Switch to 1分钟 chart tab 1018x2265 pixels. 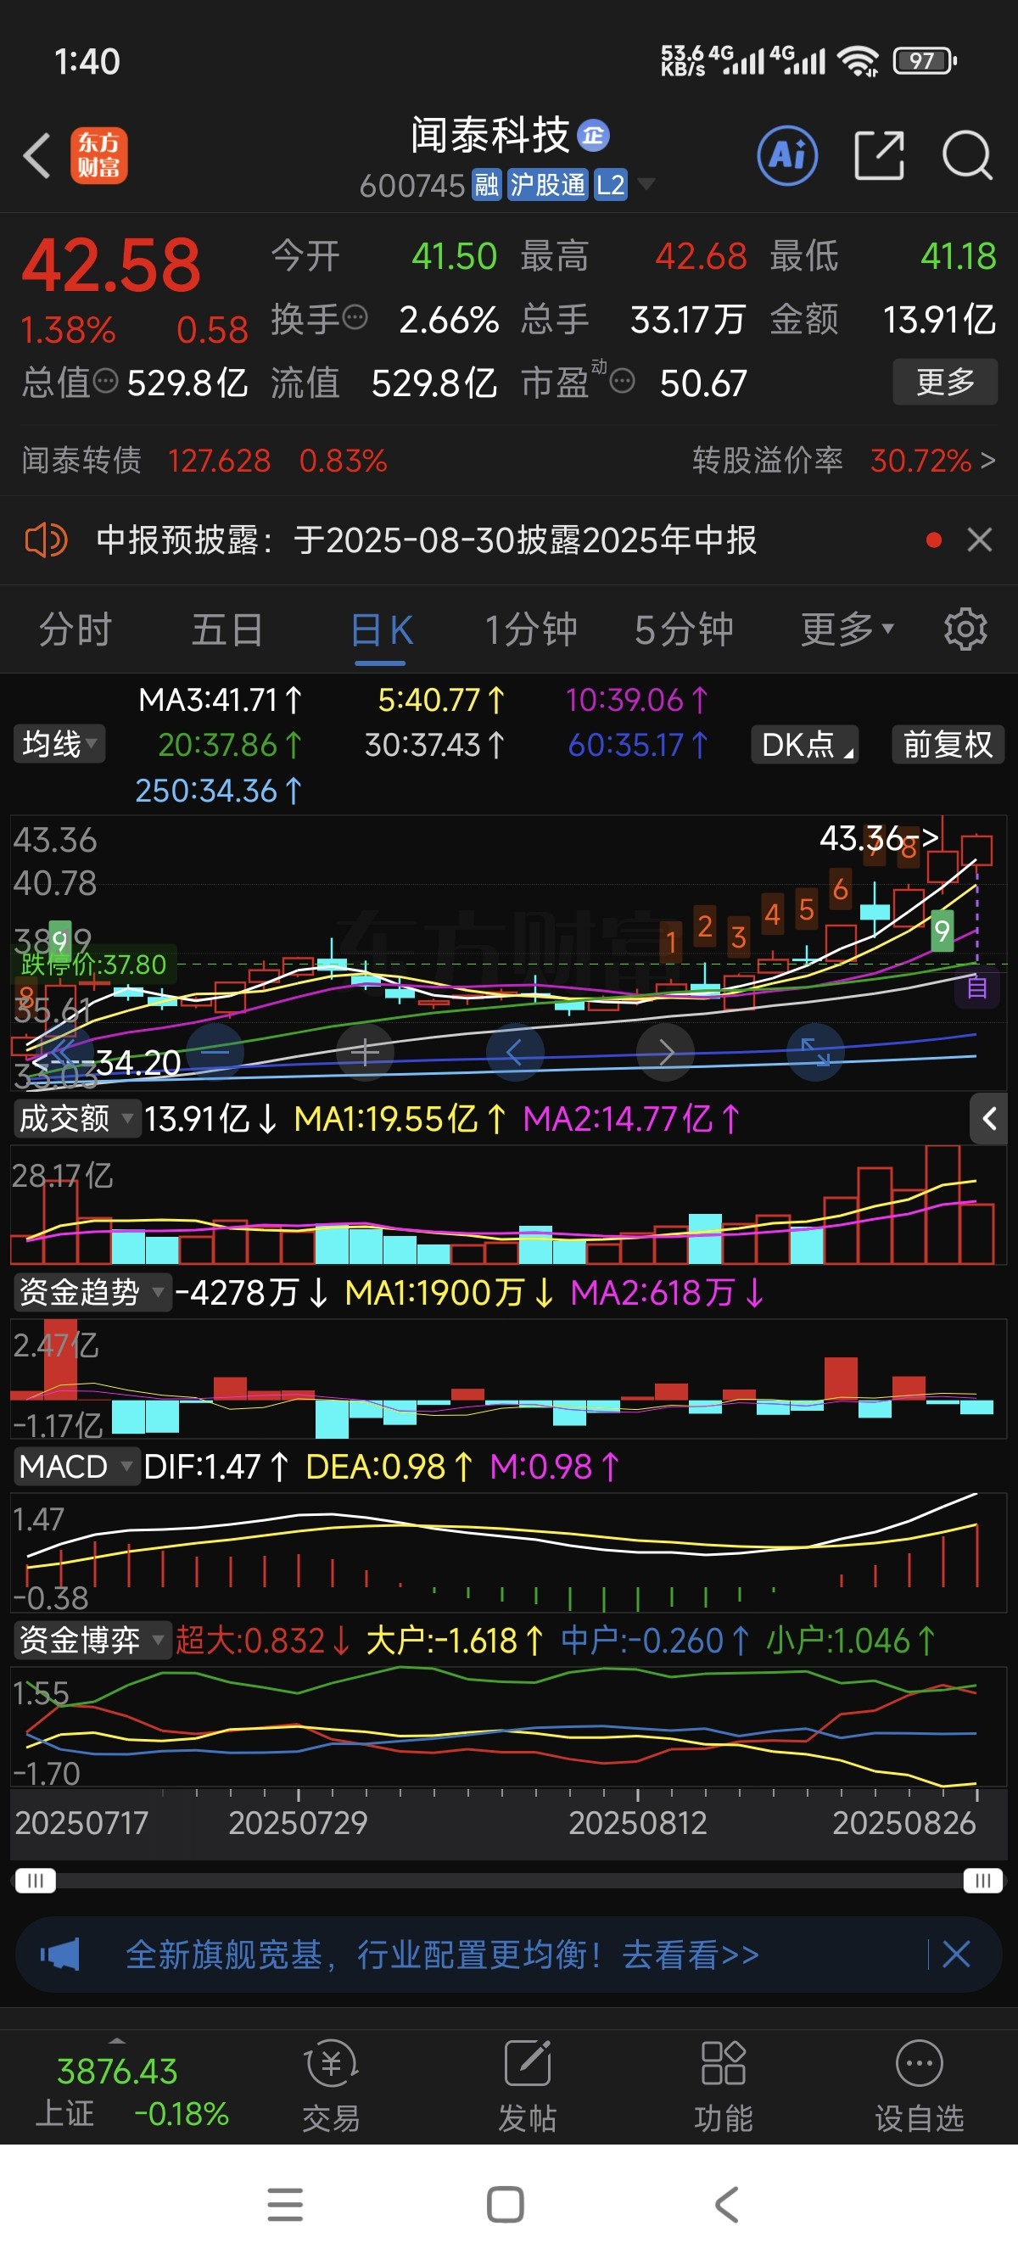[x=531, y=629]
